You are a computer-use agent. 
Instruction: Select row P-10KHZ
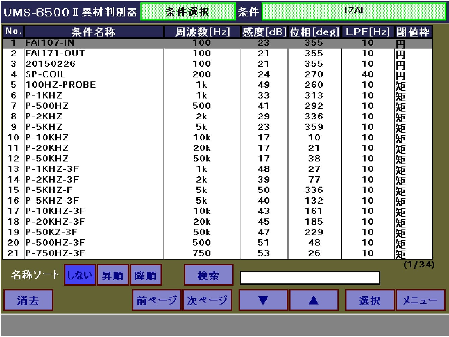(x=217, y=137)
